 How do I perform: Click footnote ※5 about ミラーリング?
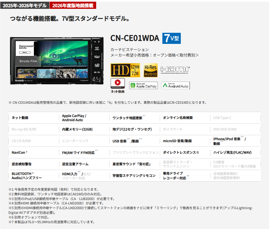(131, 210)
